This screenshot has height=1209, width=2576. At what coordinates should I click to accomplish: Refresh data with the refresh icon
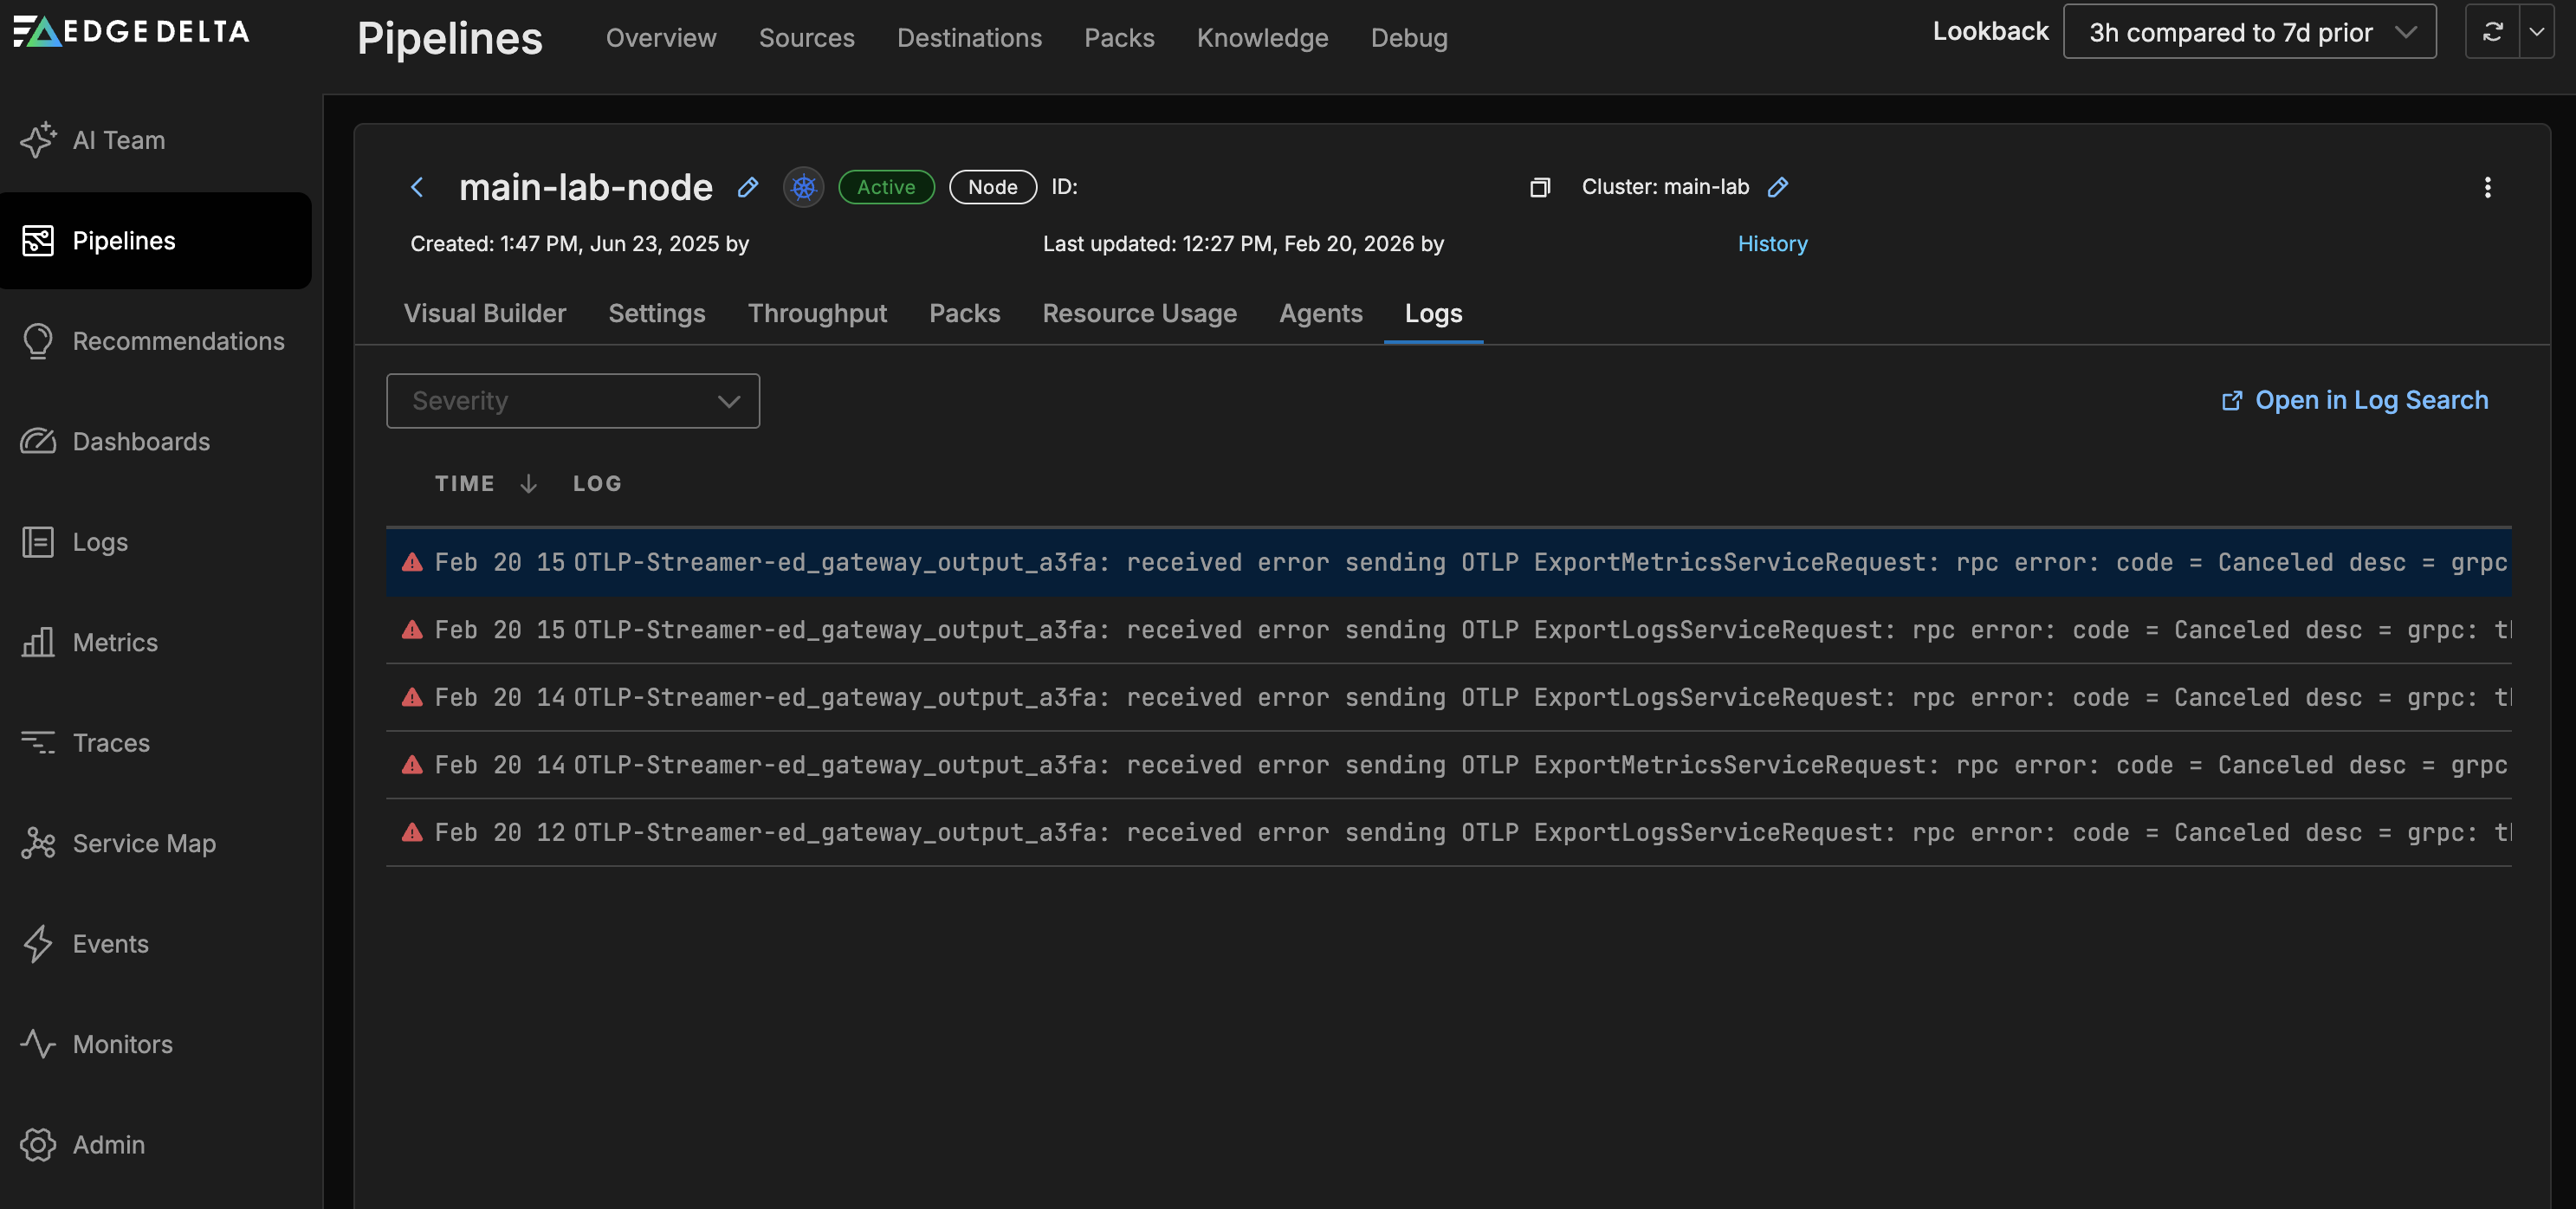coord(2492,31)
